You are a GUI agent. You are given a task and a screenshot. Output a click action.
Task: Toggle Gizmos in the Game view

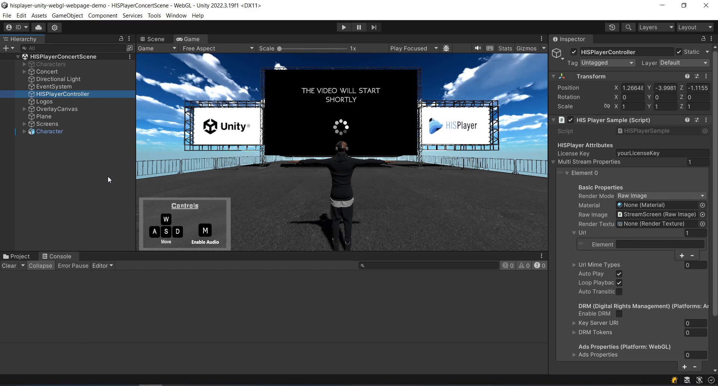pos(526,49)
